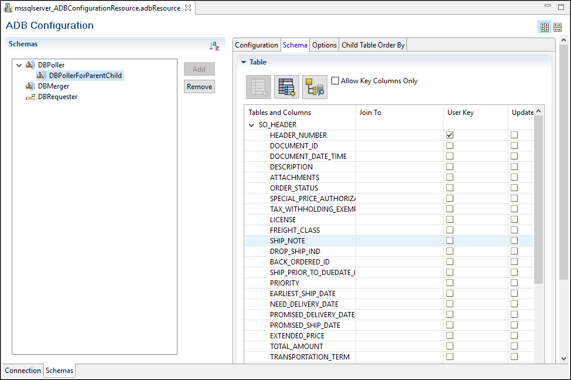Viewport: 571px width, 380px height.
Task: Click the DBRequester schema icon
Action: [x=30, y=97]
